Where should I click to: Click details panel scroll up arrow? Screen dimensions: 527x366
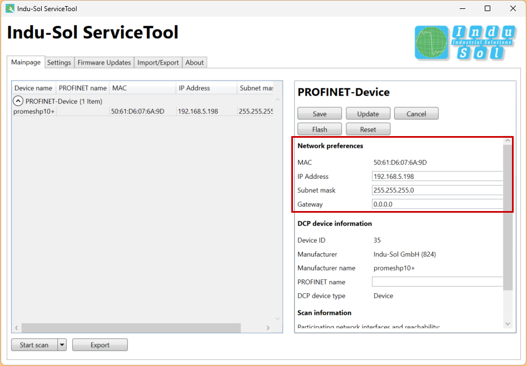508,141
